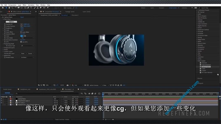Open the Graph Editor icon in timeline
Screen dimensions: 221x124
(99, 93)
